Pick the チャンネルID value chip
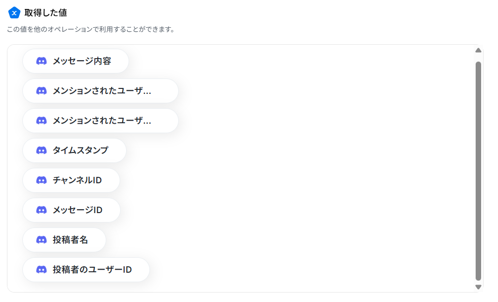 [x=71, y=180]
